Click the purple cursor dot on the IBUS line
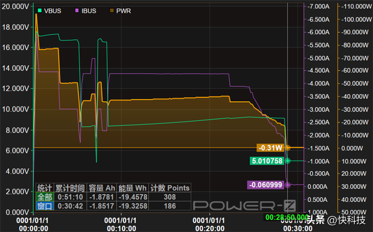 click(x=288, y=185)
